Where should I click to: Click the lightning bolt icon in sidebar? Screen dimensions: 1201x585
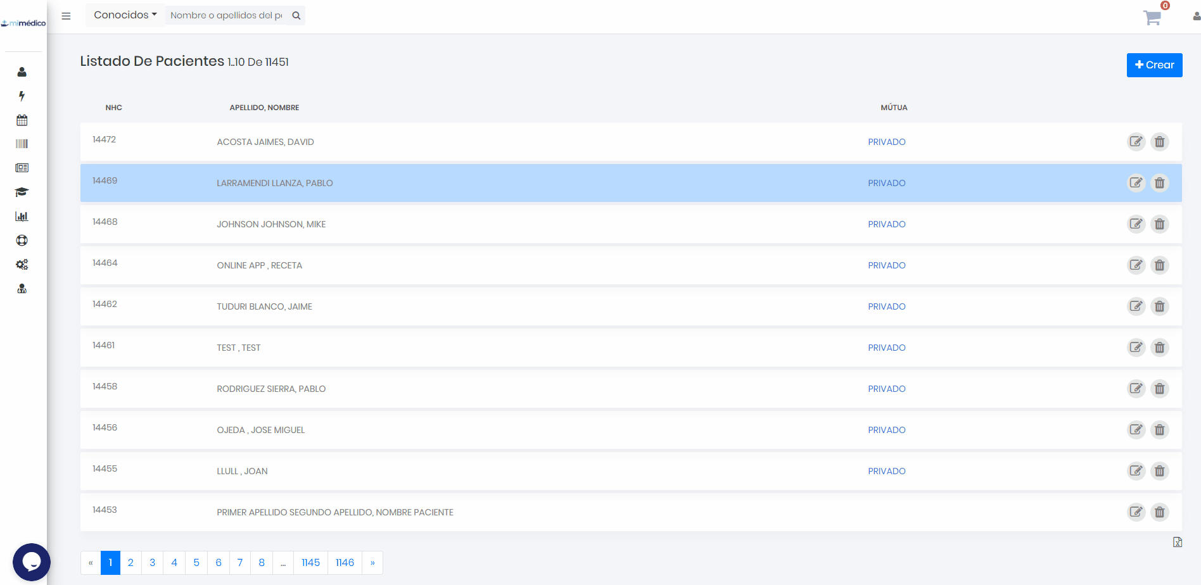point(22,96)
